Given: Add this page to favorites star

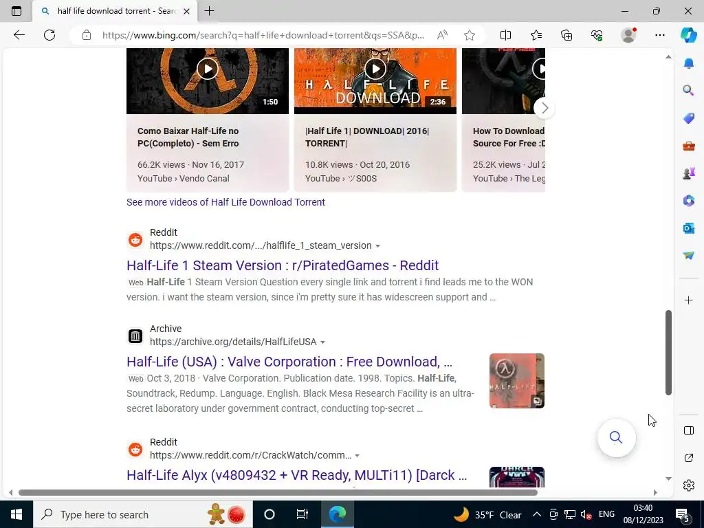Looking at the screenshot, I should click(x=470, y=35).
